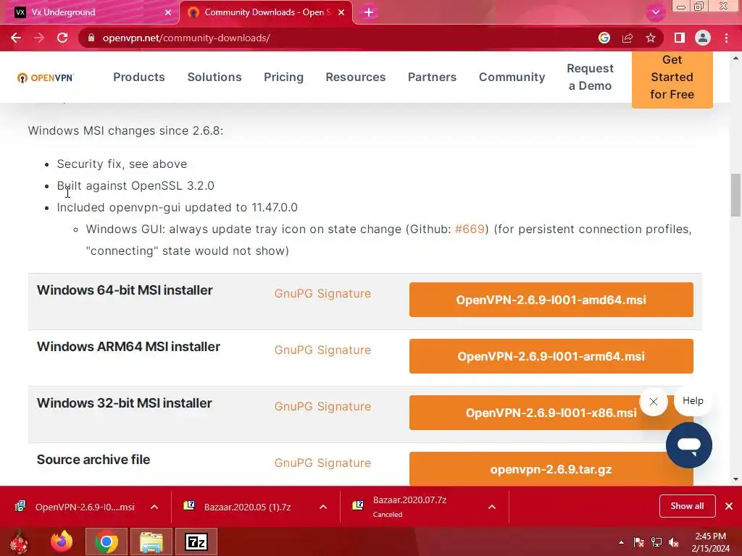
Task: Click Request a Demo link
Action: [590, 77]
